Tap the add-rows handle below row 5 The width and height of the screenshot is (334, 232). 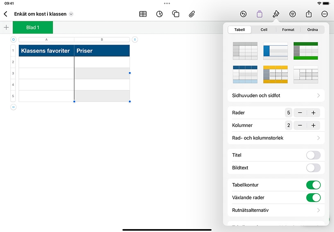tap(13, 107)
